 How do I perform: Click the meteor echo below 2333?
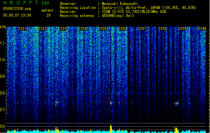coord(56,103)
